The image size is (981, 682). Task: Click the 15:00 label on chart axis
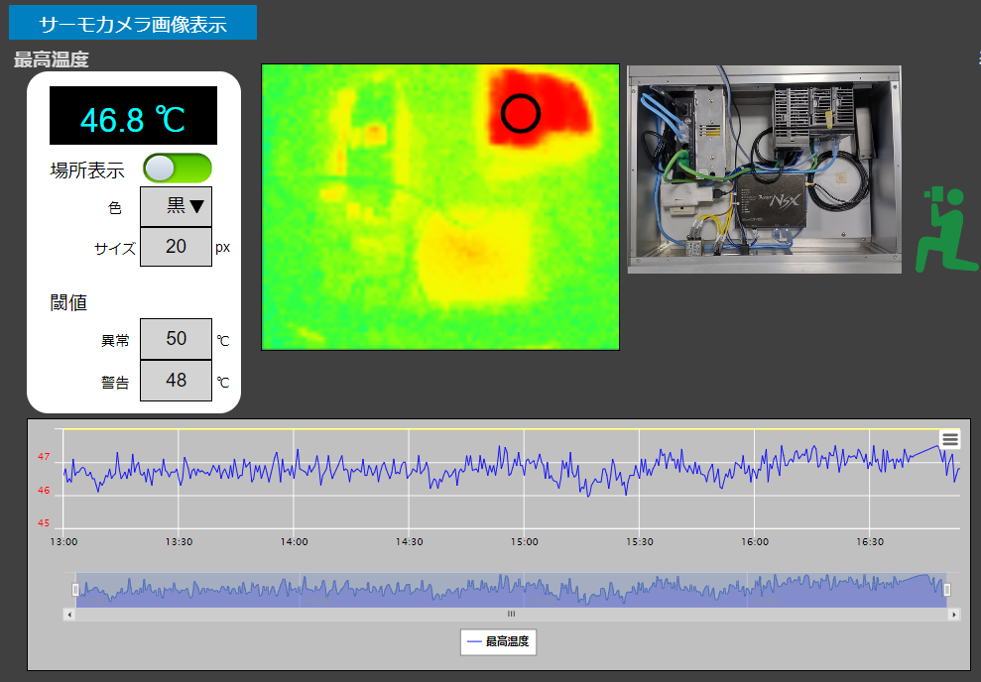525,542
